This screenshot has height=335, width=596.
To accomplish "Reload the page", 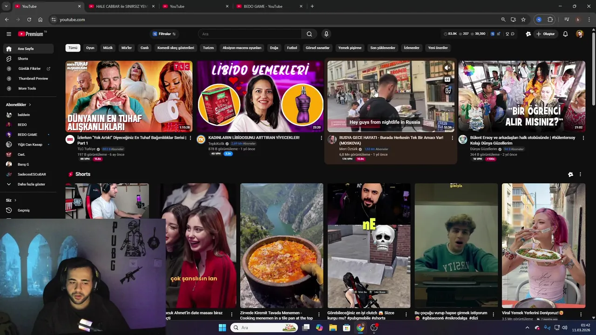I will (29, 20).
